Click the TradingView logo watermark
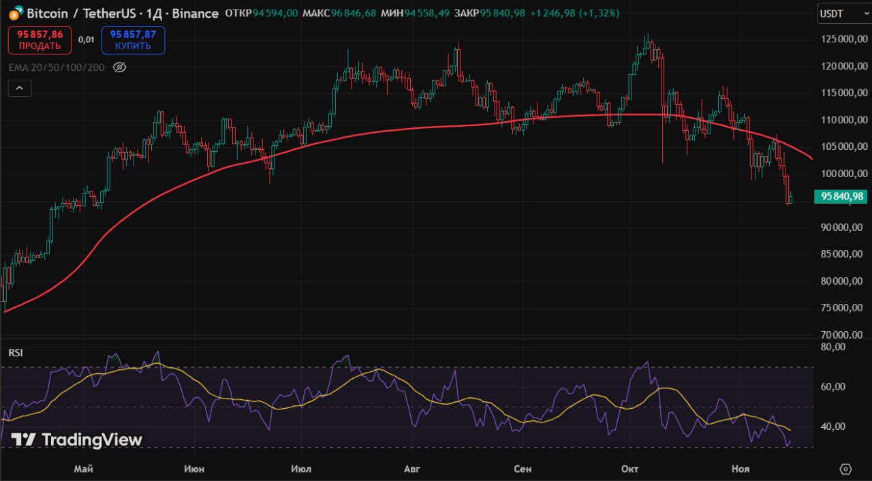872x481 pixels. click(x=76, y=440)
